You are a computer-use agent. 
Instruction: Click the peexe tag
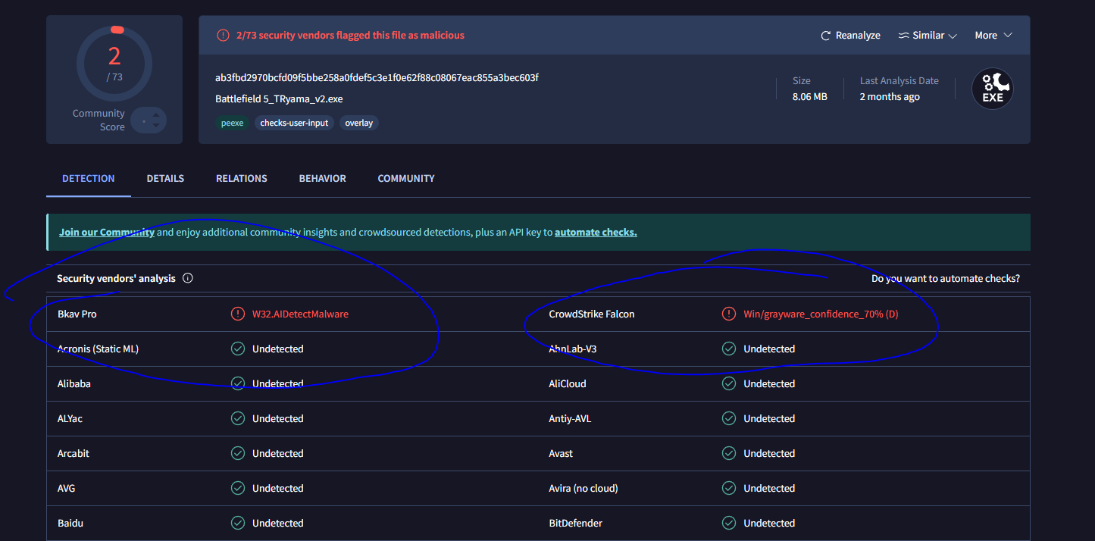point(232,123)
